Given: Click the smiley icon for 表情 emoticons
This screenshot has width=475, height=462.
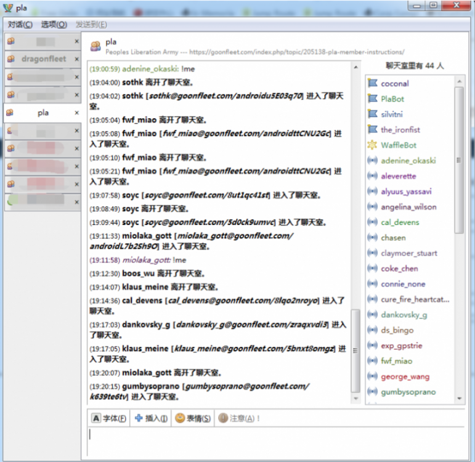Looking at the screenshot, I should 180,418.
